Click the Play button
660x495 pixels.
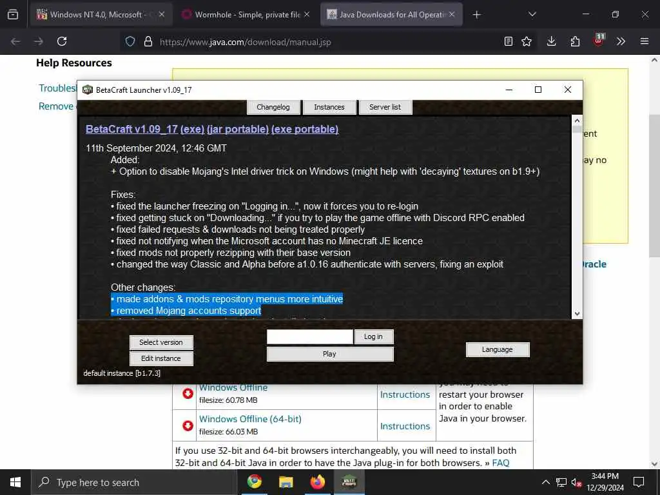pos(330,354)
